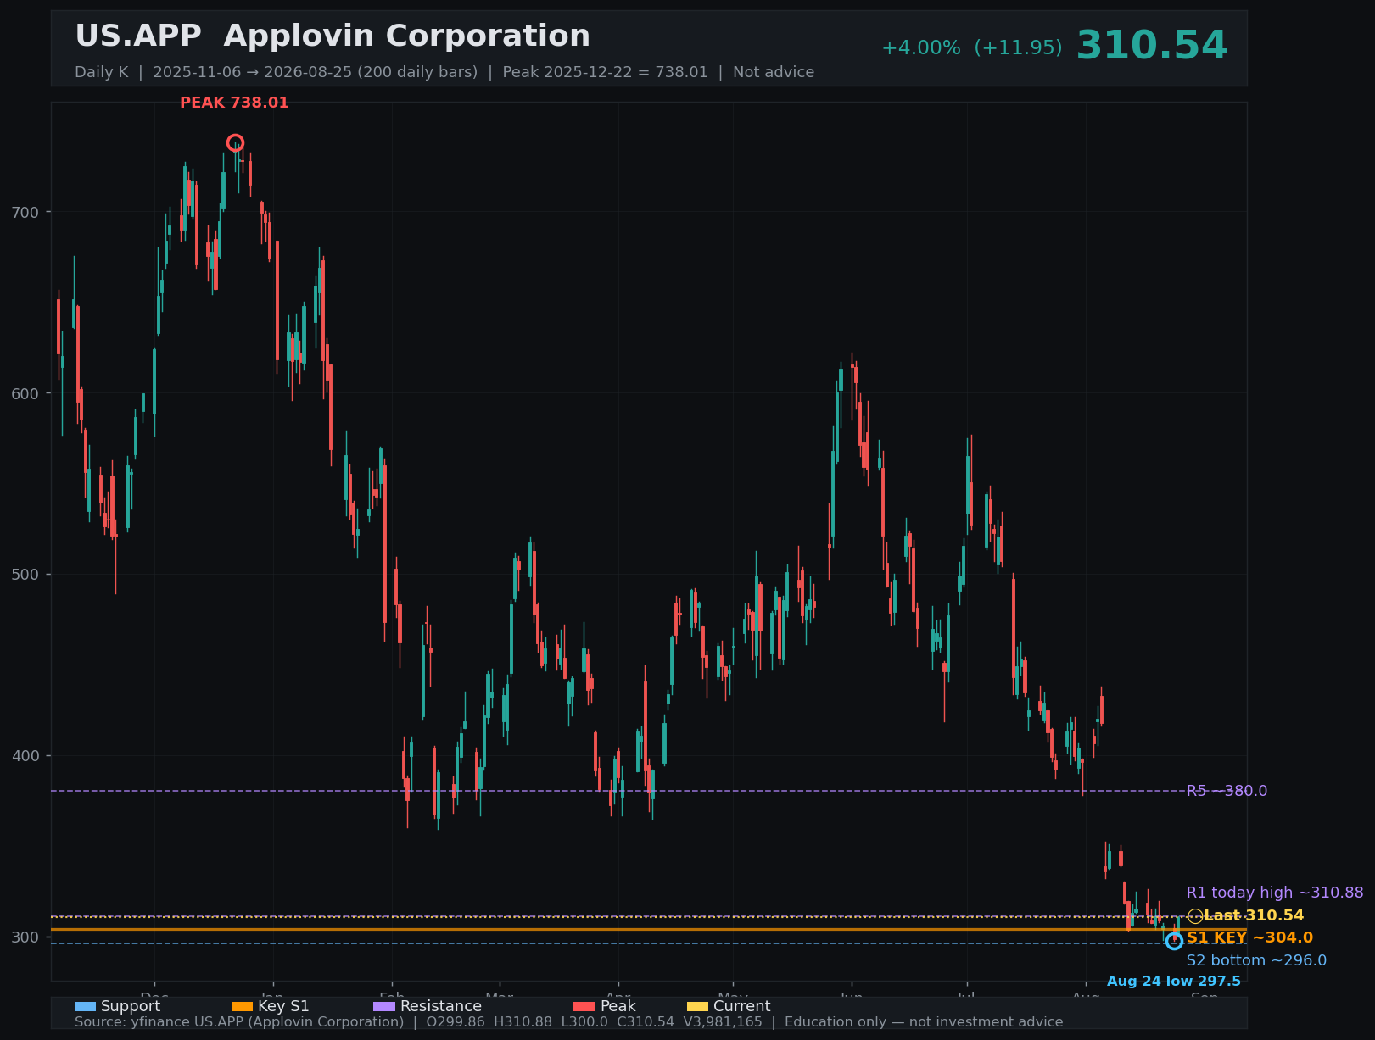Click the 'Not advice' text in header

pos(774,72)
